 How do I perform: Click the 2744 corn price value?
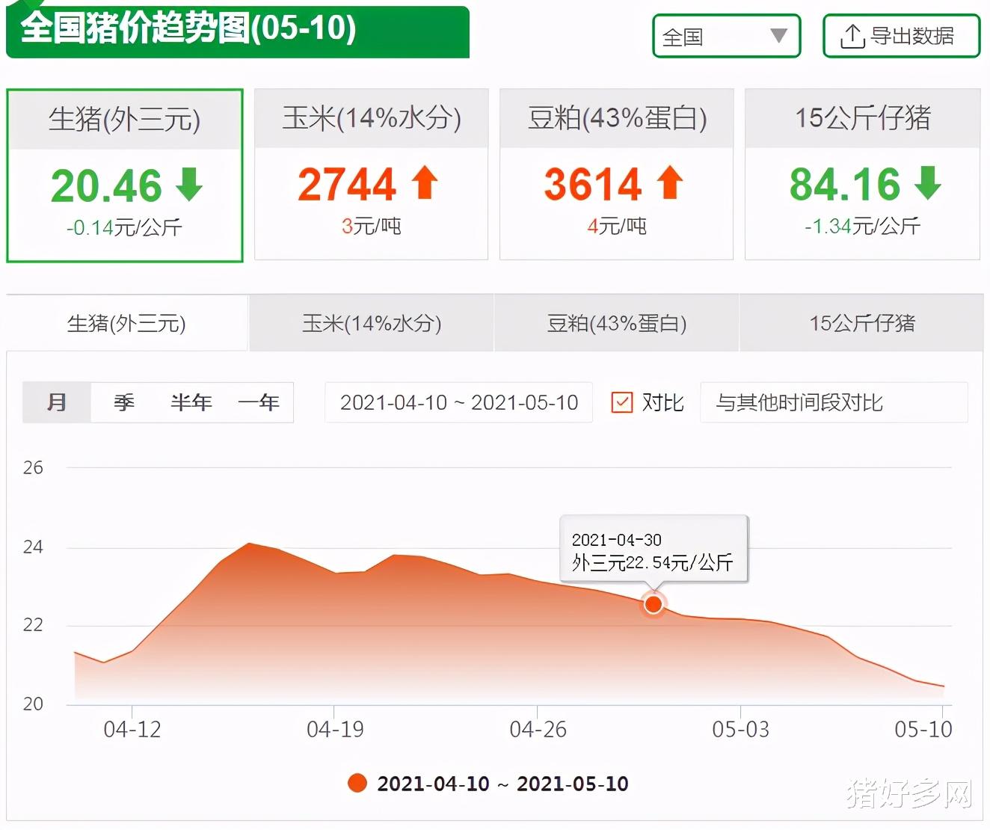[347, 184]
